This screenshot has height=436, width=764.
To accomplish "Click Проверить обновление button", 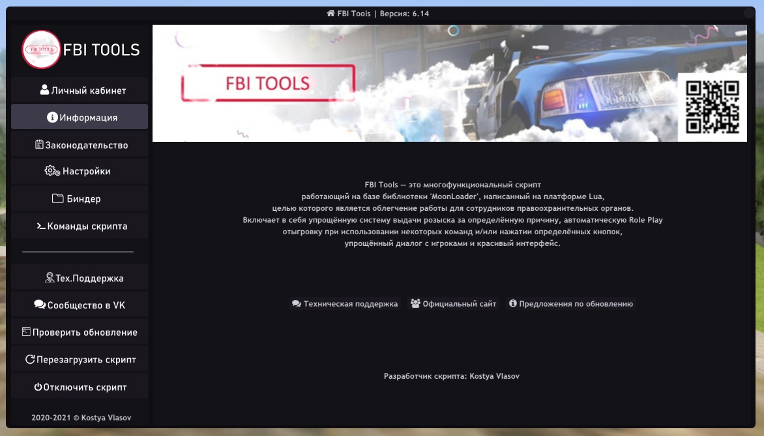I will click(x=80, y=333).
